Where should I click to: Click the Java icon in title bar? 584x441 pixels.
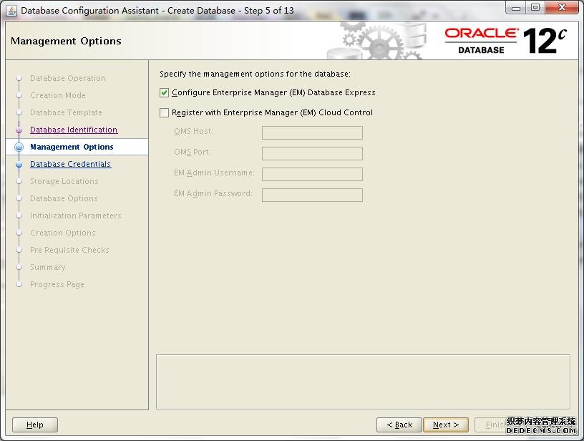tap(11, 10)
